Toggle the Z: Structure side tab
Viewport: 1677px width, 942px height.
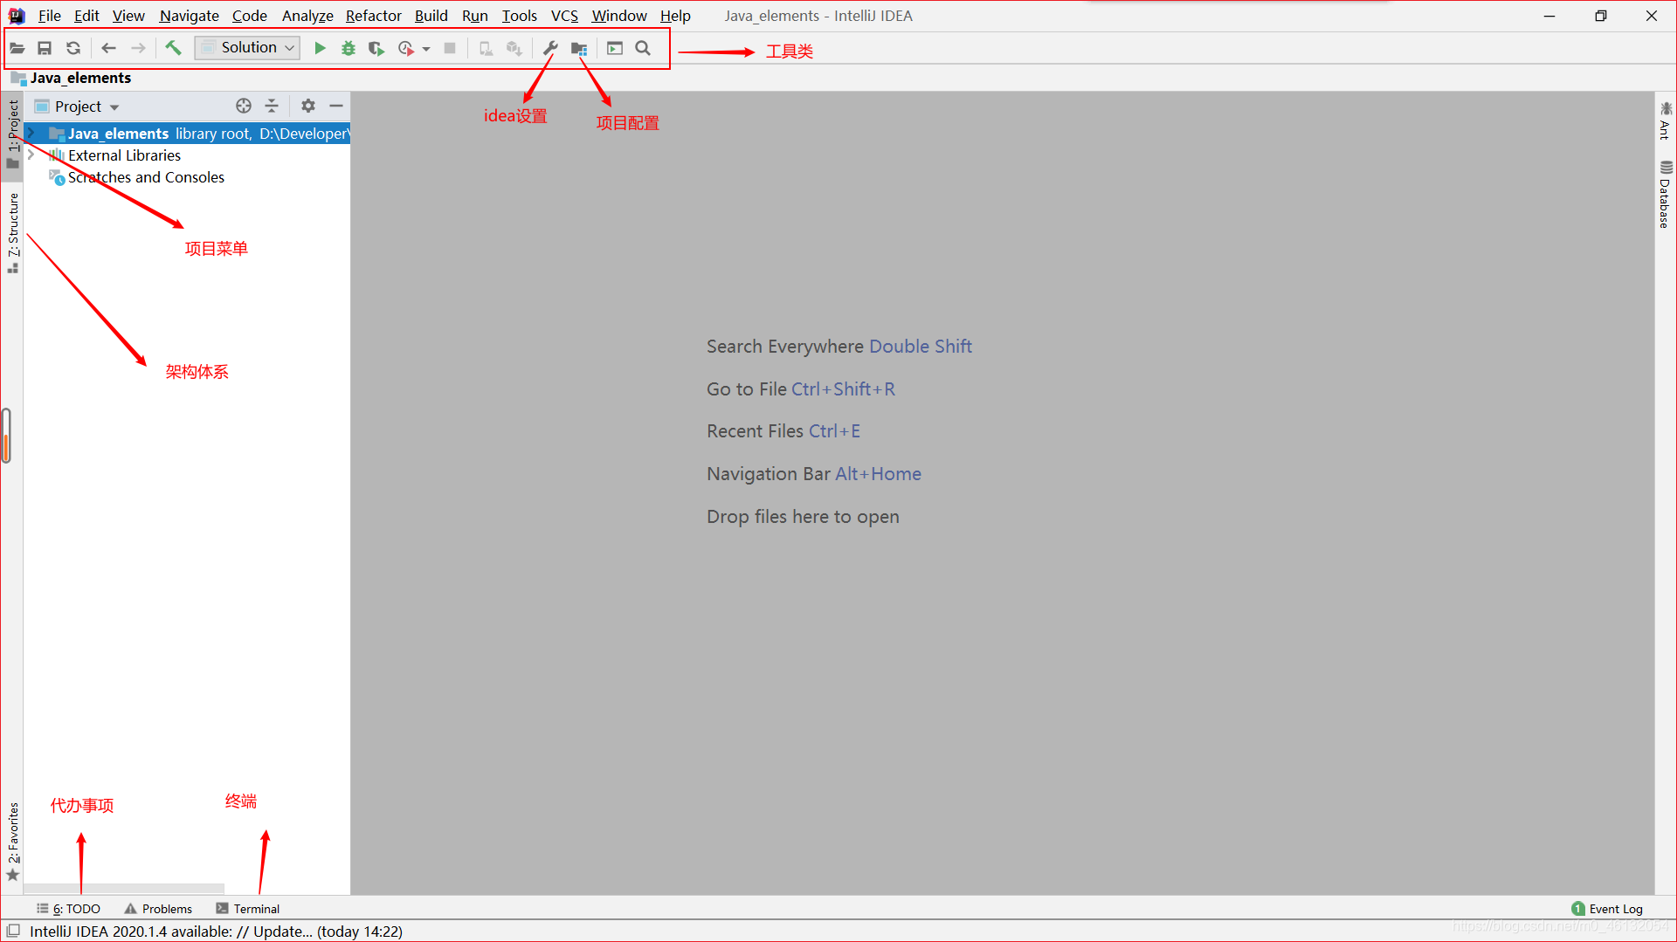pos(12,232)
